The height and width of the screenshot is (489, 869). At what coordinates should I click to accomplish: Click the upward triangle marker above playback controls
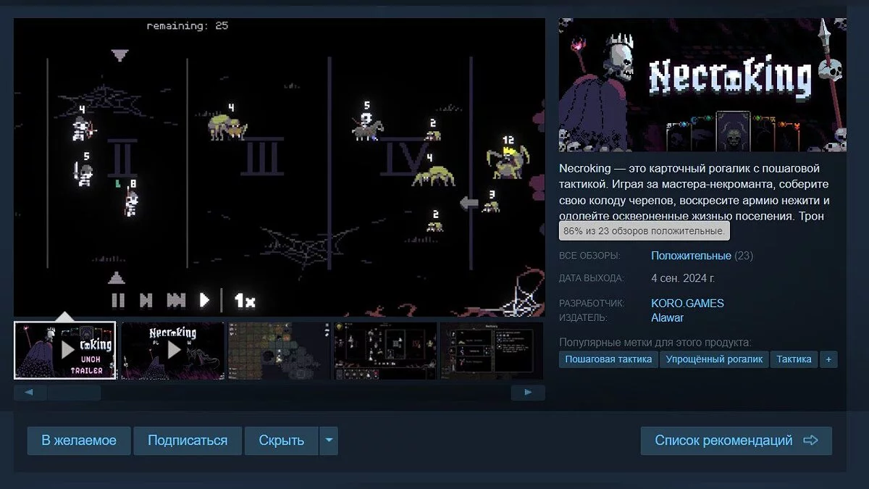click(117, 278)
